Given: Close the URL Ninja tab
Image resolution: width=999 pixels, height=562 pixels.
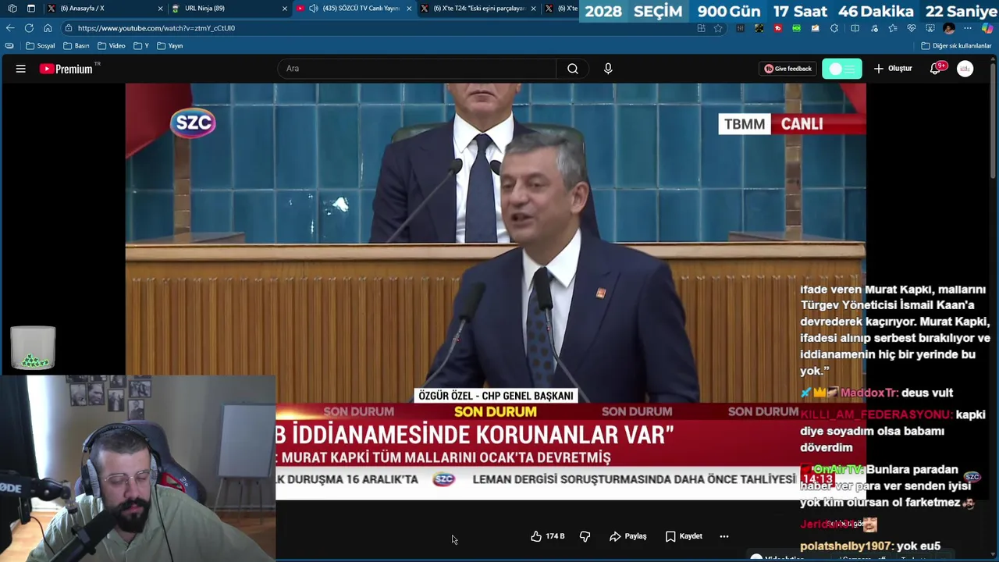Looking at the screenshot, I should pos(284,9).
